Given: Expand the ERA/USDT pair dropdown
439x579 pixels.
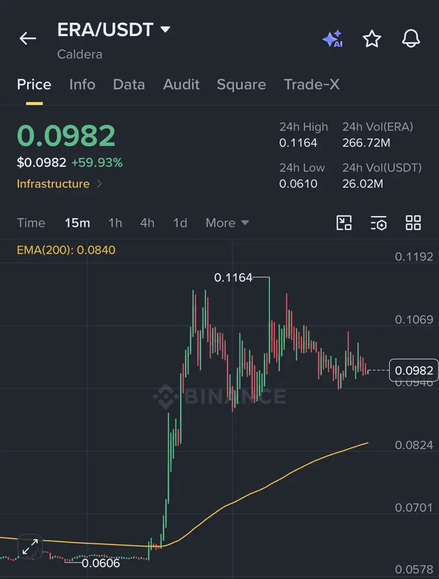Looking at the screenshot, I should [166, 29].
